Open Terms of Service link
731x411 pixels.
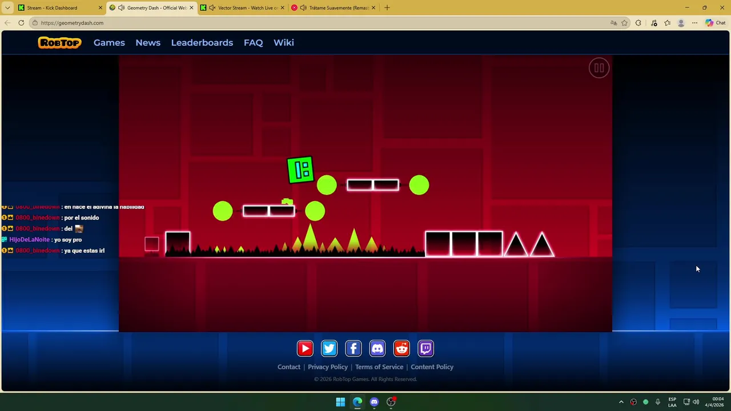click(379, 367)
